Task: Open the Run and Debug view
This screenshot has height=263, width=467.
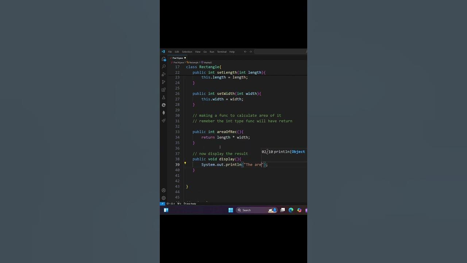Action: [163, 74]
